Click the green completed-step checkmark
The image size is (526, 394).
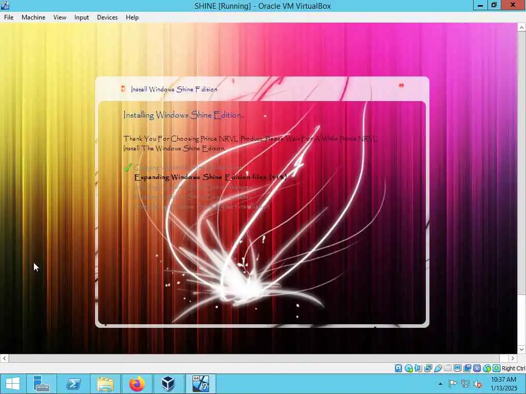coord(127,167)
